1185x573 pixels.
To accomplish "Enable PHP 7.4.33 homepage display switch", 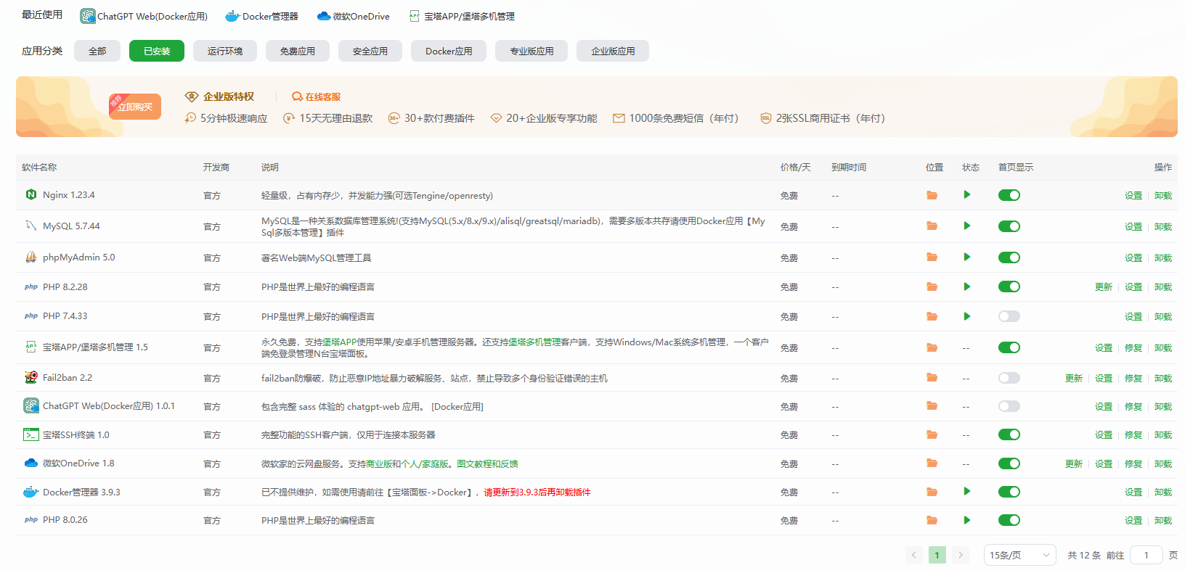I will point(1009,316).
